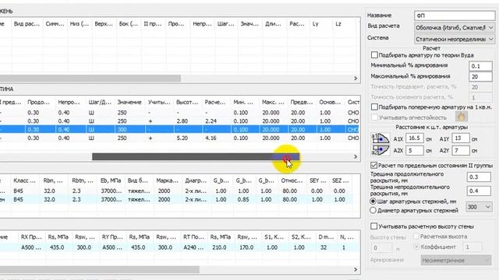Click 'RX Пр...' column header in reinforcement table
Image resolution: width=499 pixels, height=280 pixels.
[x=31, y=236]
